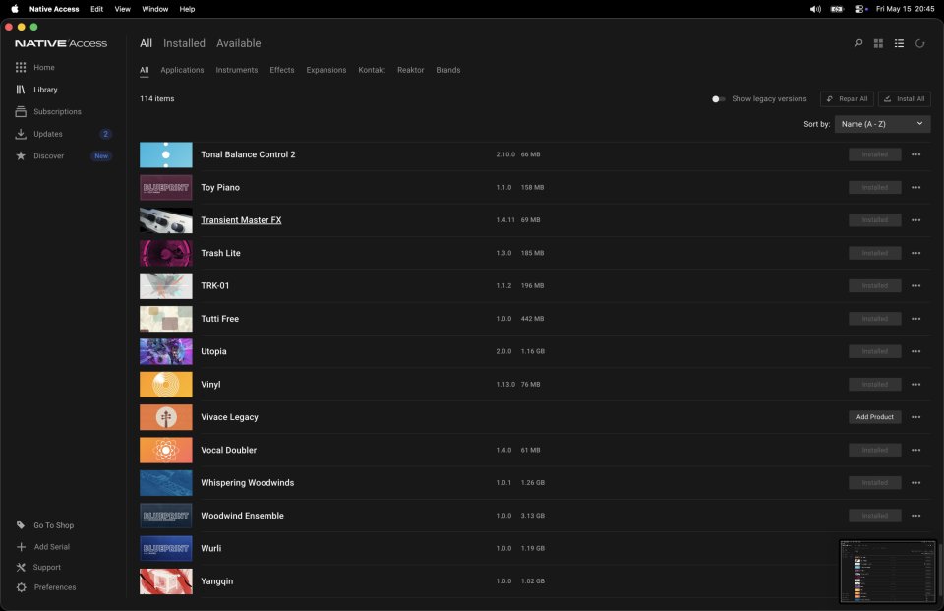This screenshot has width=944, height=611.
Task: Open the Help menu
Action: (x=187, y=9)
